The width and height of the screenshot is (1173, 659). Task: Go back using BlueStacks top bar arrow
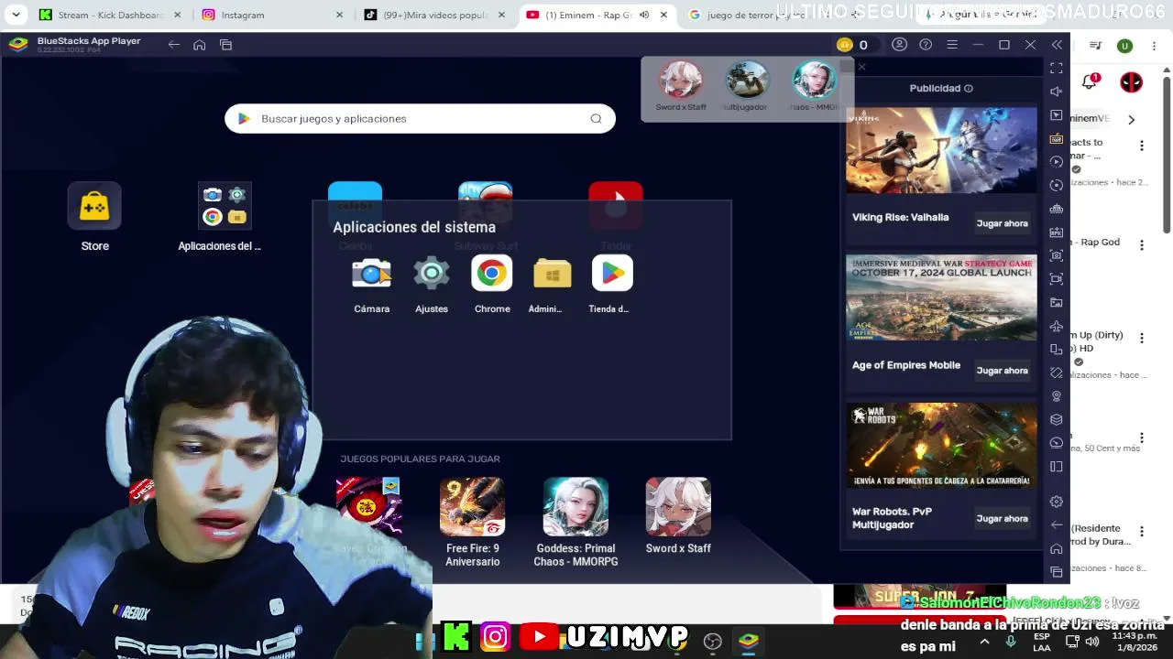(x=173, y=45)
